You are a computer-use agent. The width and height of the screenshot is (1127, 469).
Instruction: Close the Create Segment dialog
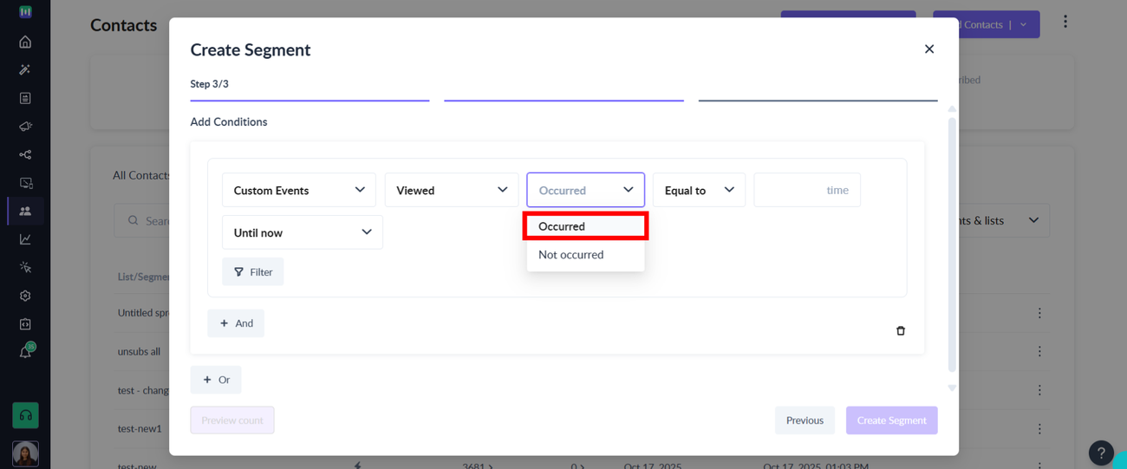tap(929, 49)
